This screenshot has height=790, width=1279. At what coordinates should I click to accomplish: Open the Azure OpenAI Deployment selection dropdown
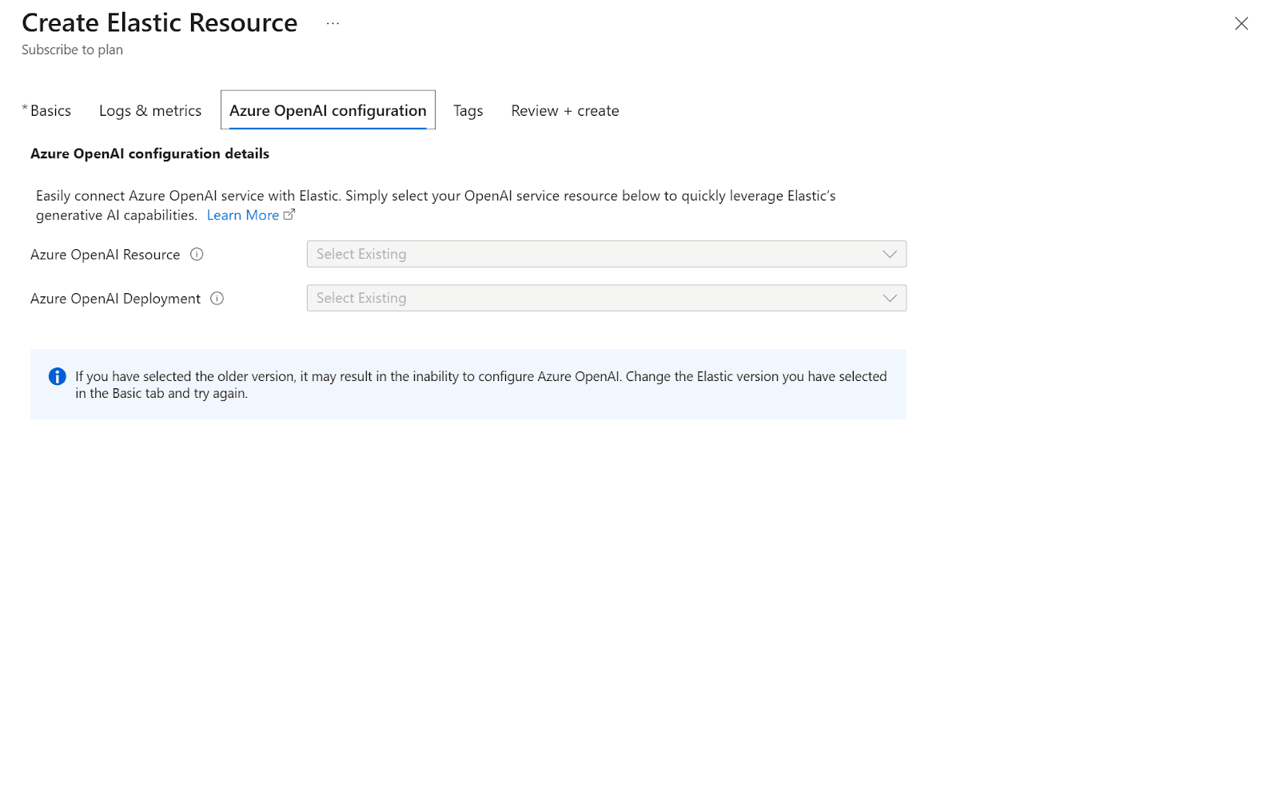[x=606, y=298]
